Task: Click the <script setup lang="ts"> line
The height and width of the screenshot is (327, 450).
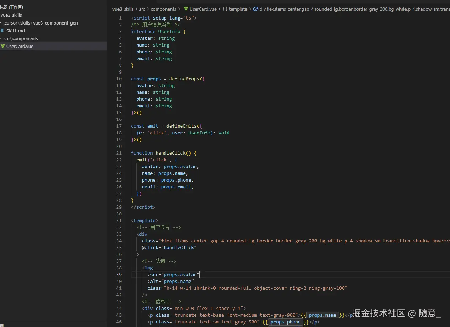Action: pos(164,18)
